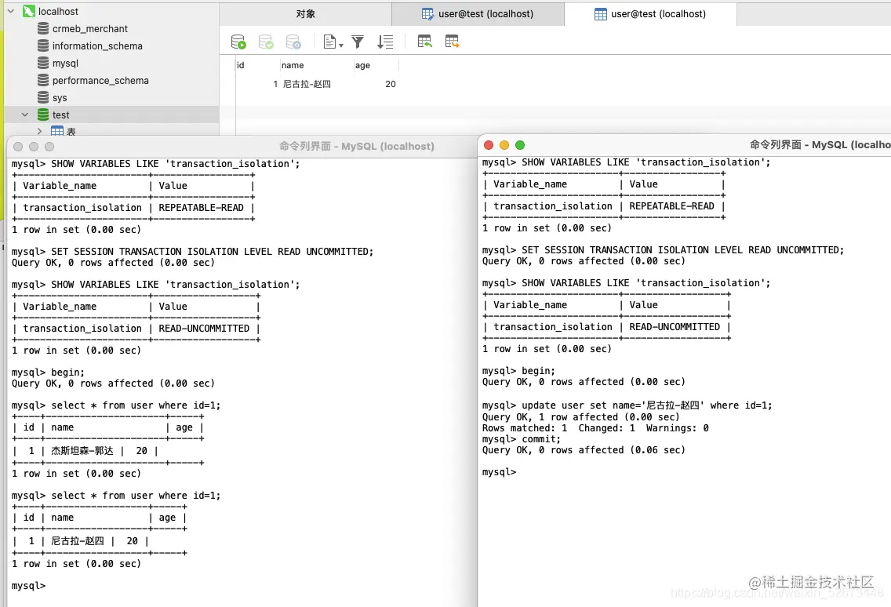The height and width of the screenshot is (607, 891).
Task: Collapse the localhost connection tree
Action: point(11,11)
